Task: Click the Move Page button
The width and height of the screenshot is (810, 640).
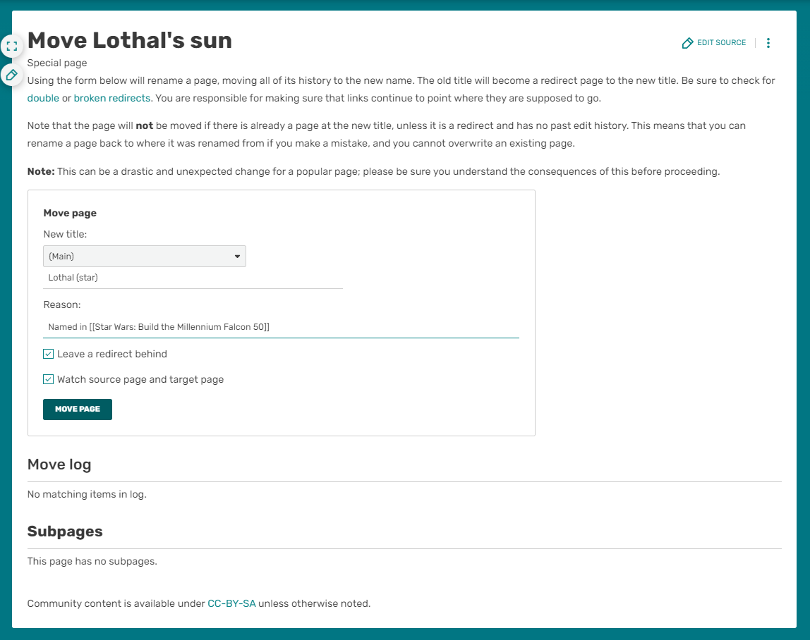Action: click(x=78, y=410)
